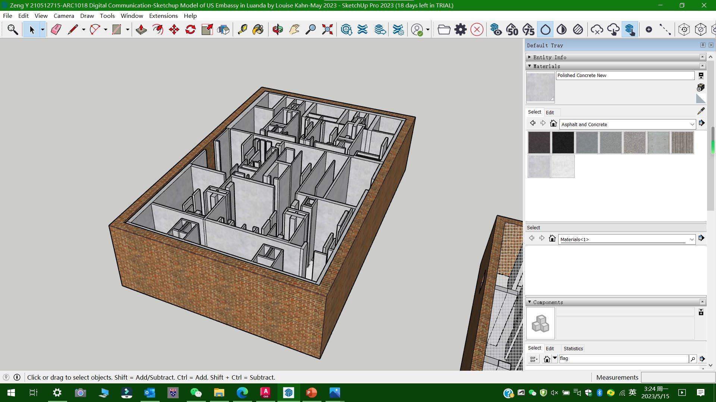Select the Eraser tool

pos(56,29)
